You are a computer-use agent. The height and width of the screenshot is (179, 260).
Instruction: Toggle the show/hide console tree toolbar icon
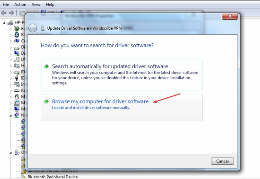tap(22, 13)
